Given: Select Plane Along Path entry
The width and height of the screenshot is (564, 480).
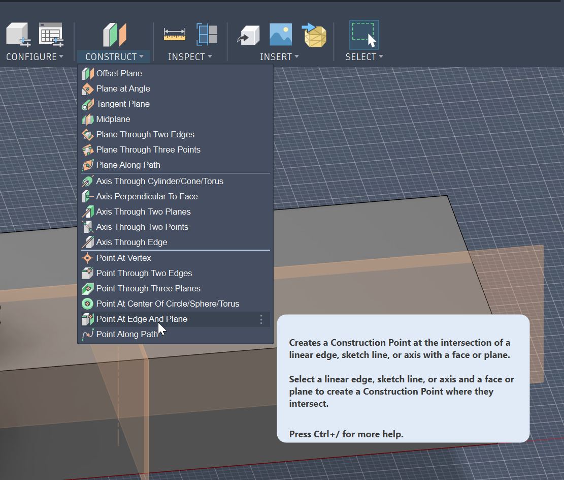Looking at the screenshot, I should pos(176,165).
